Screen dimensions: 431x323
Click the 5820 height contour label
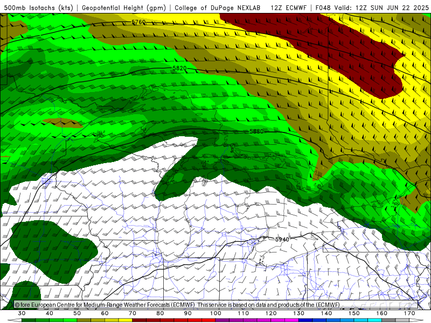tap(179, 68)
